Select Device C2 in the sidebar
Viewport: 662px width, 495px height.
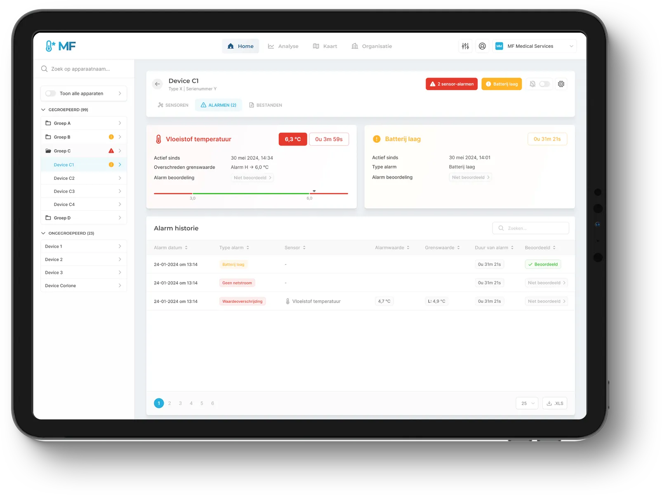(x=84, y=178)
